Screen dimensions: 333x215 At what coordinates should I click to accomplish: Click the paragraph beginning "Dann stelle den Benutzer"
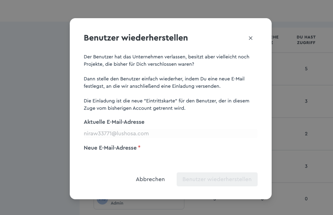[164, 83]
